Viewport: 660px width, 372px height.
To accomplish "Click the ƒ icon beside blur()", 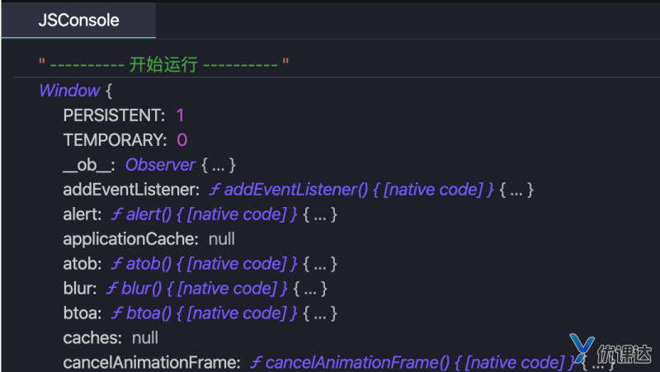I will click(112, 289).
